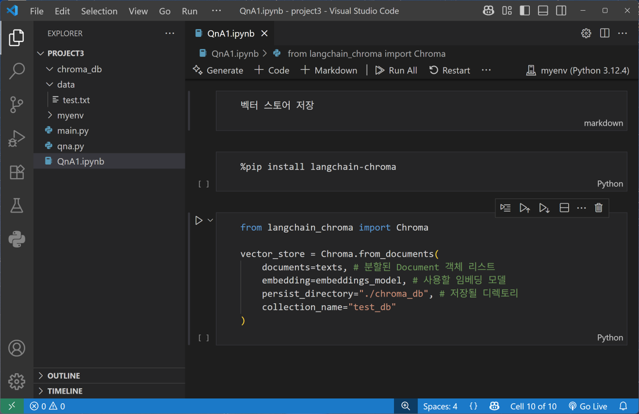Open the Go menu
The height and width of the screenshot is (414, 639).
[165, 11]
